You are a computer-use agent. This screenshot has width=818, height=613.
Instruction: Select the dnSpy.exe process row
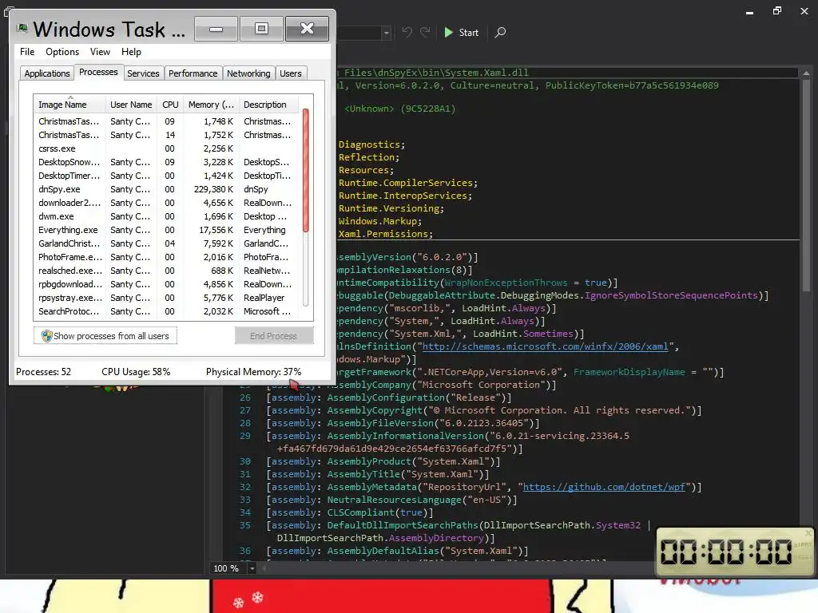[x=167, y=189]
